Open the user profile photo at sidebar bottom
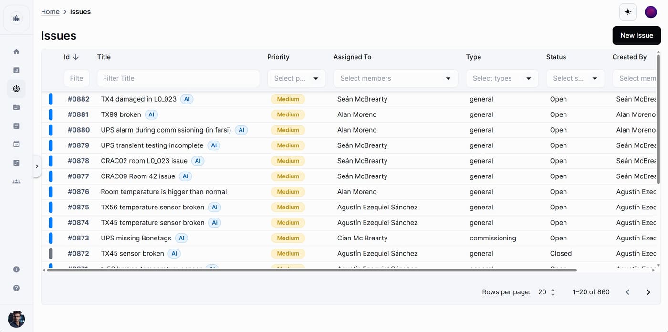Screen dimensions: 668x332 pyautogui.click(x=16, y=319)
